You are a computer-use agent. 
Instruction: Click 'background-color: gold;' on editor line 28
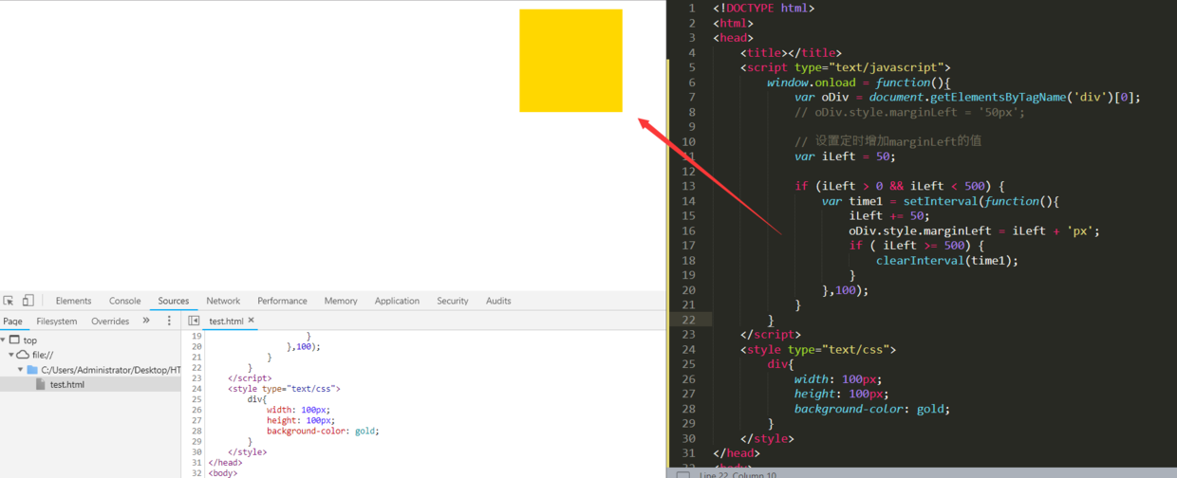tap(872, 409)
